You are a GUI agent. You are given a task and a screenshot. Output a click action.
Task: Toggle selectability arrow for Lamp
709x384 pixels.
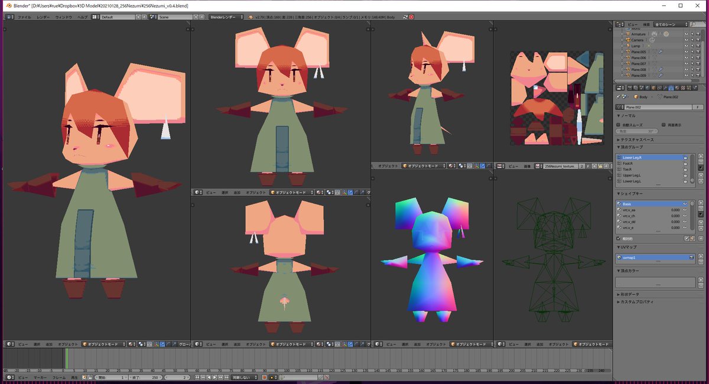(x=692, y=46)
